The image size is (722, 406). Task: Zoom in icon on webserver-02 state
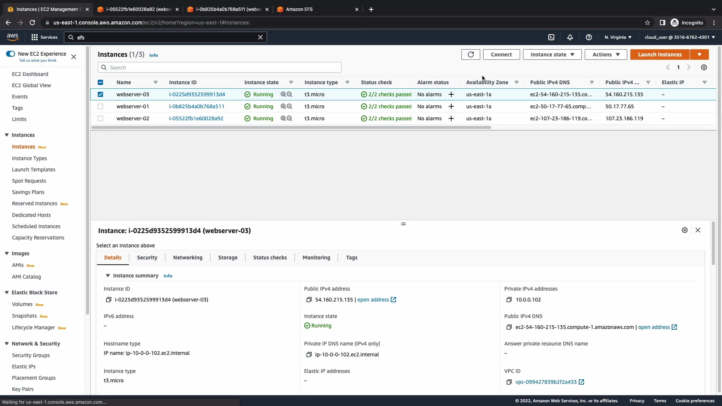point(283,118)
